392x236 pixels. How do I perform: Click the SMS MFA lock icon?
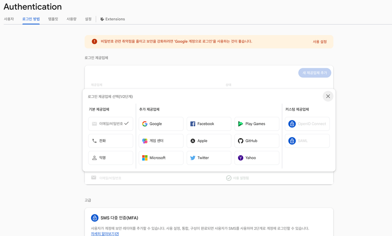coord(94,218)
